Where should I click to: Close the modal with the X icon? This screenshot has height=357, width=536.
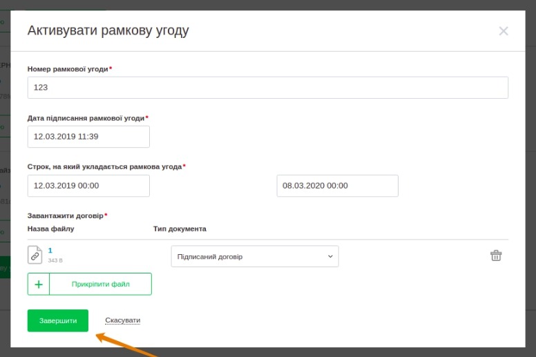pos(504,31)
